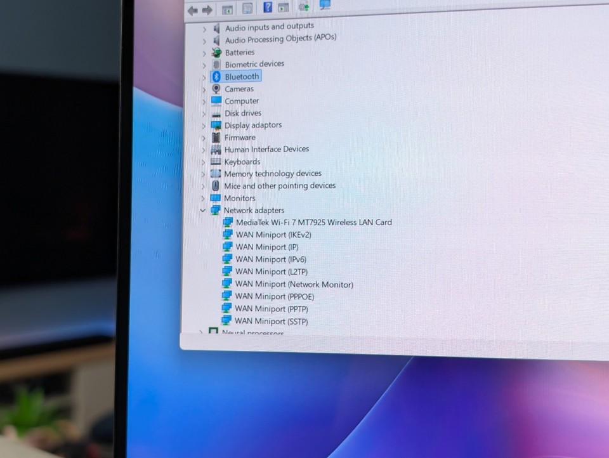The height and width of the screenshot is (458, 609).
Task: Expand the Disk drives node
Action: (x=204, y=114)
